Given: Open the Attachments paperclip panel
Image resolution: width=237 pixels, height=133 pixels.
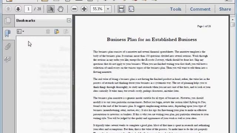Looking at the screenshot, I should (x=8, y=46).
